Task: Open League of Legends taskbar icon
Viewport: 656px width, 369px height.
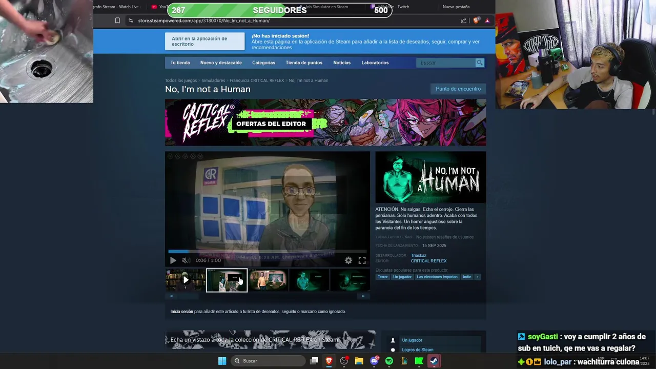Action: coord(404,361)
